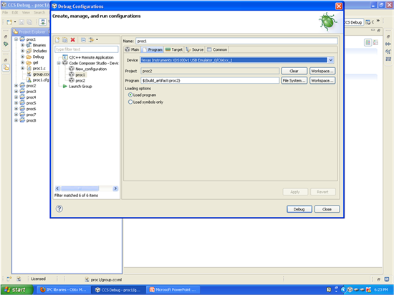Click the Filter launch configurations icon
The image size is (394, 295).
(x=91, y=40)
